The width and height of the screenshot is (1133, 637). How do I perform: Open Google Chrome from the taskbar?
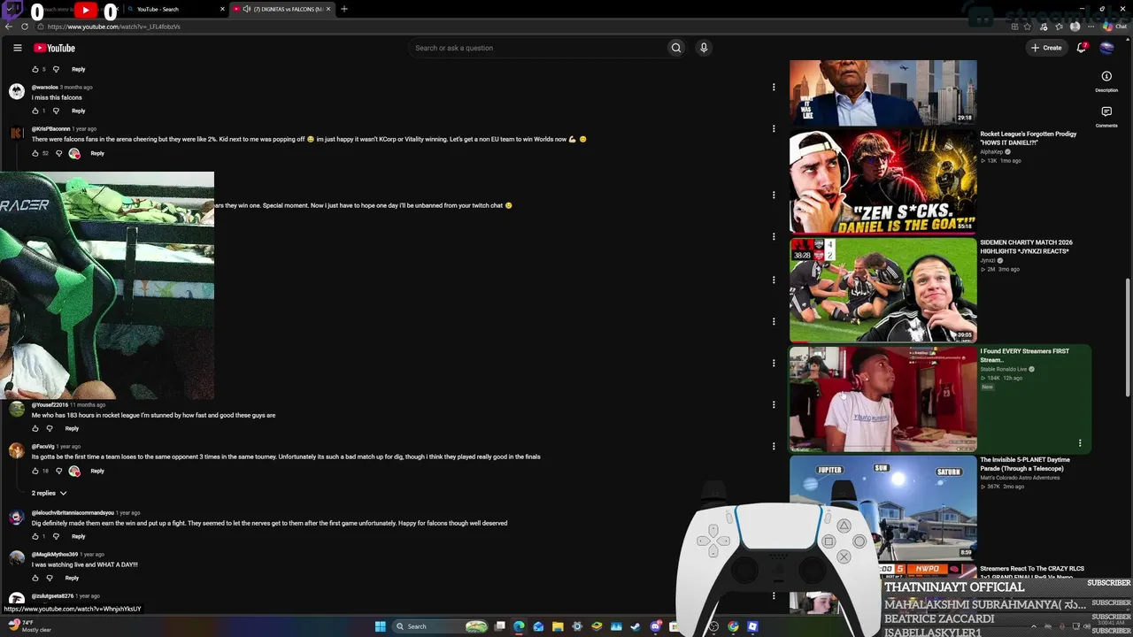pos(733,626)
